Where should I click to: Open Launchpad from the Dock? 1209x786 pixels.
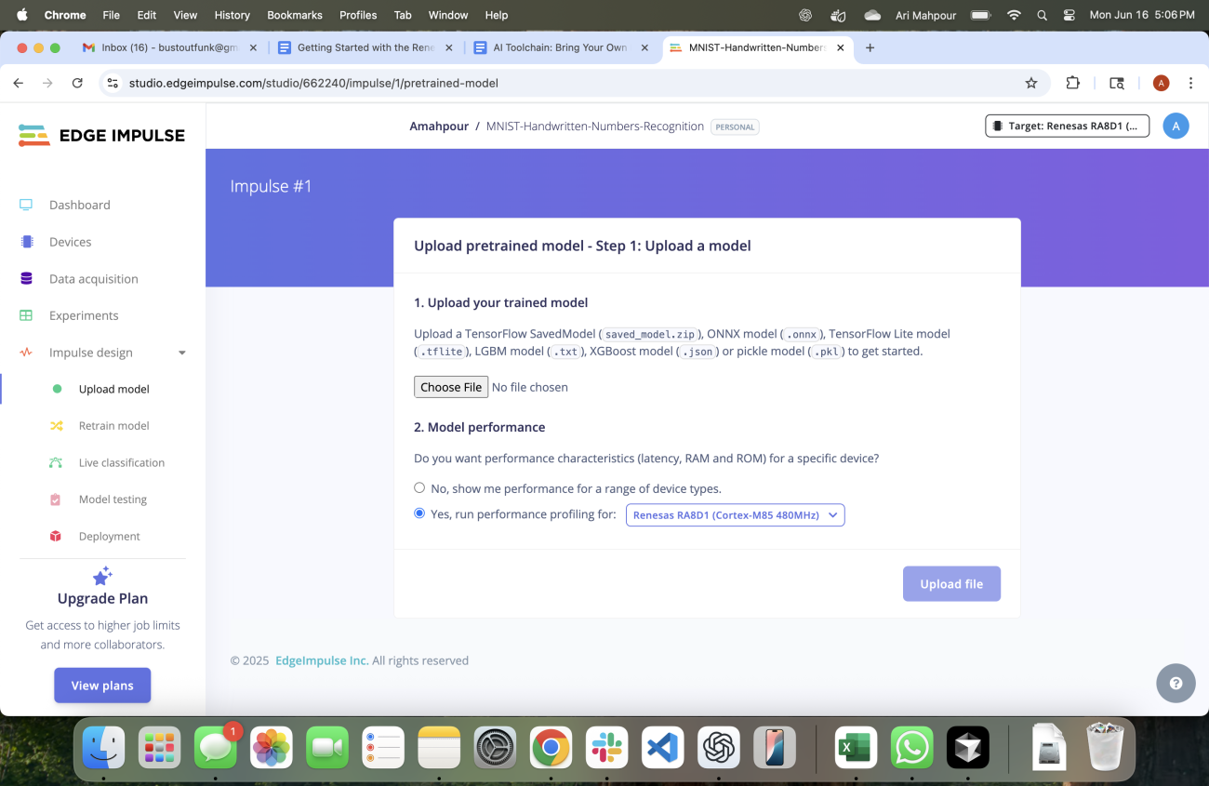159,747
